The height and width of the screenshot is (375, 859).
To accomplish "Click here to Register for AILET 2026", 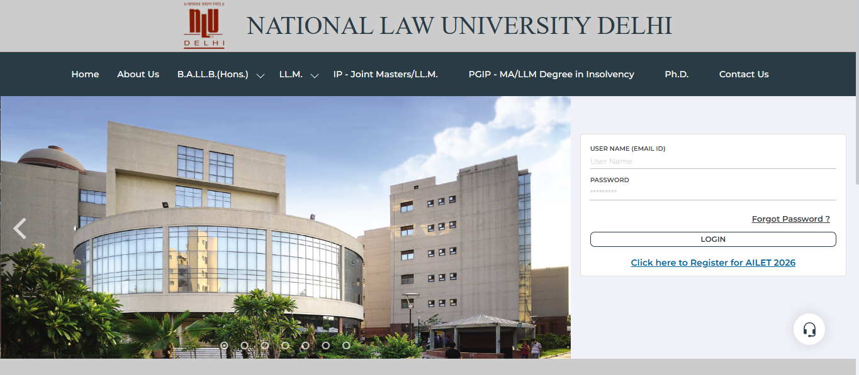I will [713, 263].
